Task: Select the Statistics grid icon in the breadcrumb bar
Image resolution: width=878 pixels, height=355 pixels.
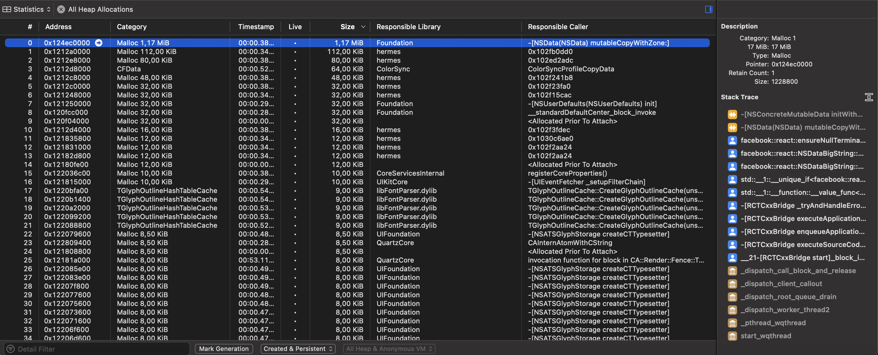Action: [7, 9]
